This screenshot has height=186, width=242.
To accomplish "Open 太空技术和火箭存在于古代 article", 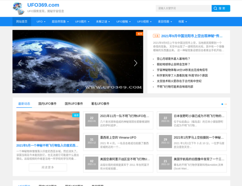I will (x=179, y=81).
